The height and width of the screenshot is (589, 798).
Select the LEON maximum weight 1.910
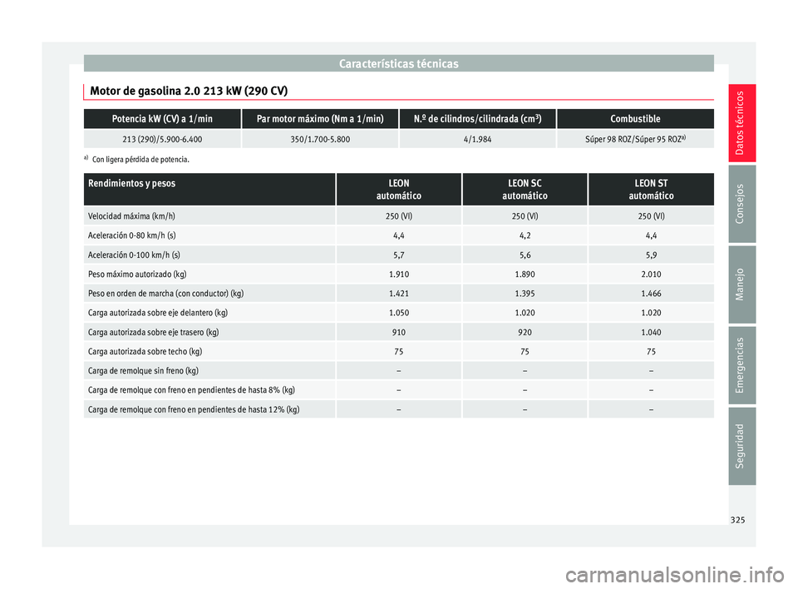click(399, 275)
